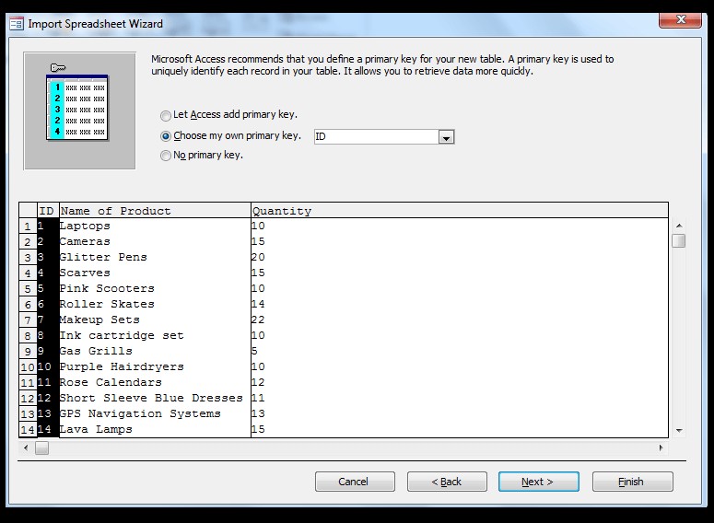This screenshot has width=714, height=523.
Task: Click ID cell 10 in Purple Hairdryers row
Action: point(48,366)
